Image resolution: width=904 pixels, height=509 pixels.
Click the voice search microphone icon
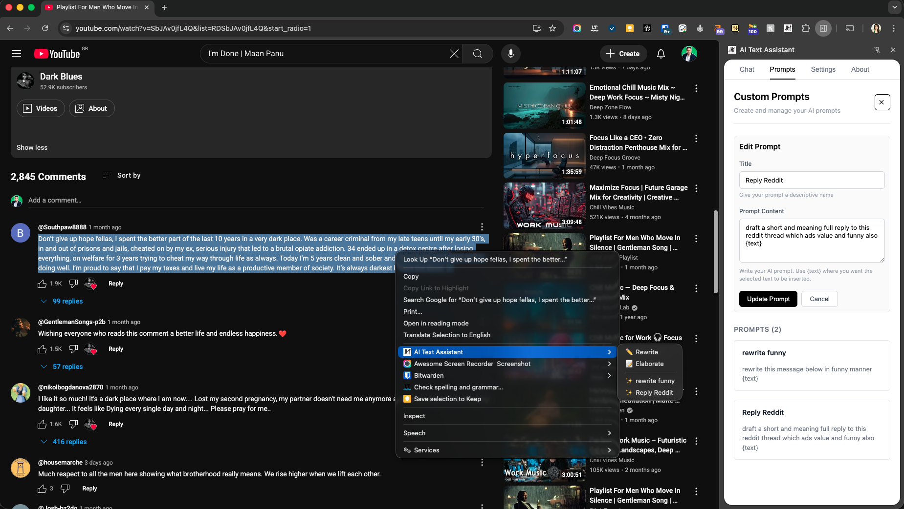510,54
